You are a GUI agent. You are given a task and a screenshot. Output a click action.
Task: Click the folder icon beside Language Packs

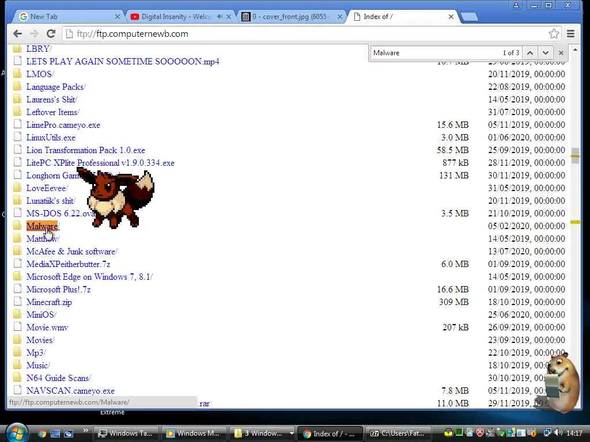pyautogui.click(x=17, y=86)
